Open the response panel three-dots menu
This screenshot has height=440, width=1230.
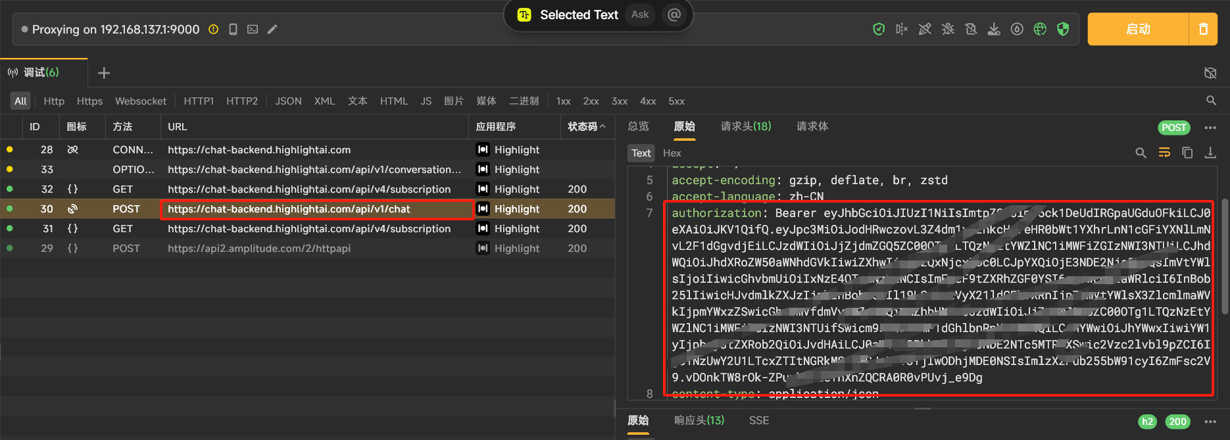click(x=1210, y=422)
